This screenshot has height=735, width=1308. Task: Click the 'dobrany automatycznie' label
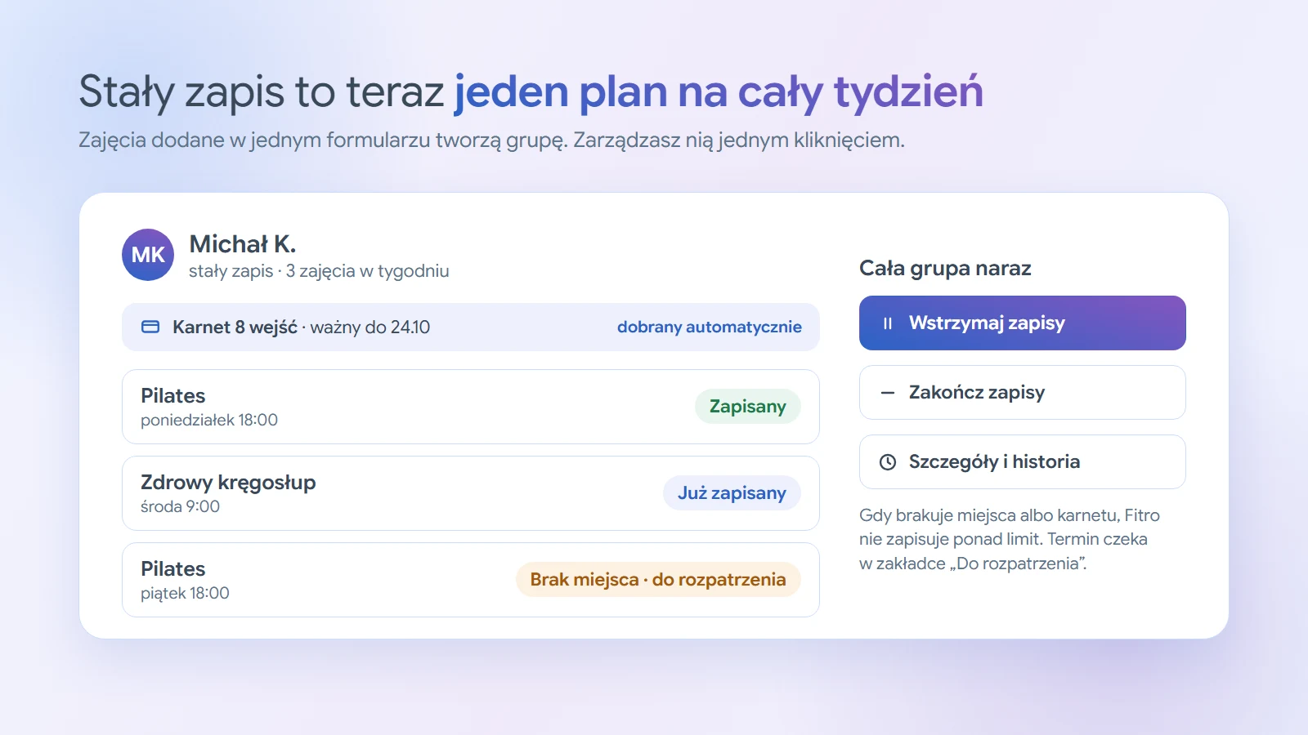pos(709,327)
